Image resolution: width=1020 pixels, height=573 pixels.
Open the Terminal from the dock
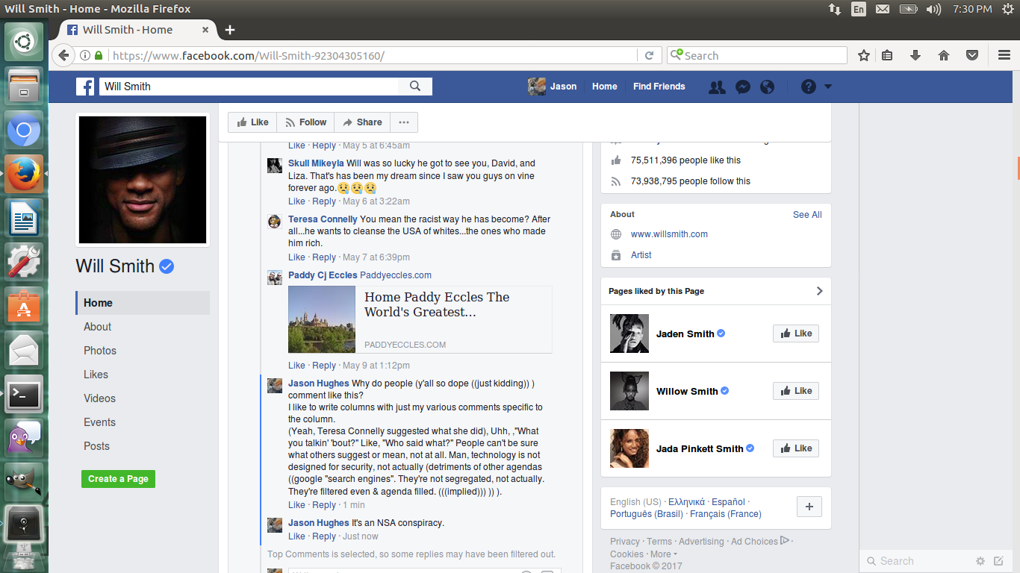click(24, 394)
